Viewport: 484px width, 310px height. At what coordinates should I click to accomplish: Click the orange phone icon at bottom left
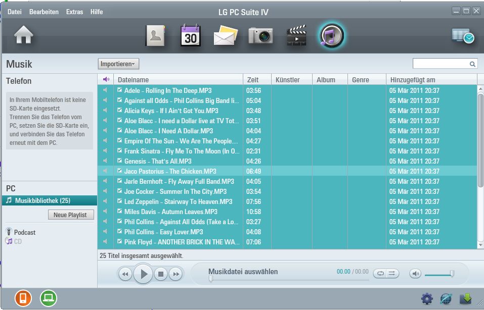23,298
